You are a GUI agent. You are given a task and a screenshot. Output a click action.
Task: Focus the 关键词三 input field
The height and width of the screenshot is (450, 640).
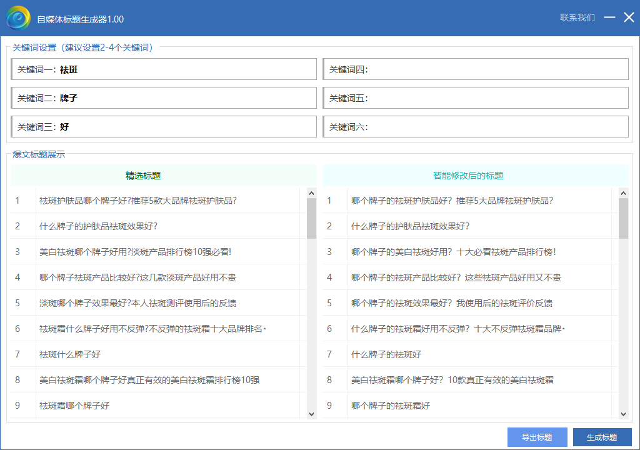click(x=186, y=127)
